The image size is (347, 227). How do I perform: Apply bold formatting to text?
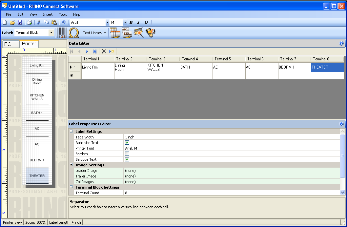(x=131, y=22)
